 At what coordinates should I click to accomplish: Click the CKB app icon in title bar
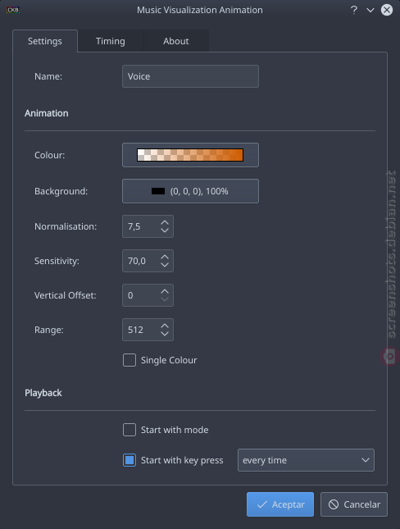coord(13,10)
